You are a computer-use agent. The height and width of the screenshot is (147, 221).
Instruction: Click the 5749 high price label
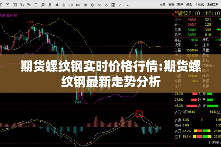[30, 22]
